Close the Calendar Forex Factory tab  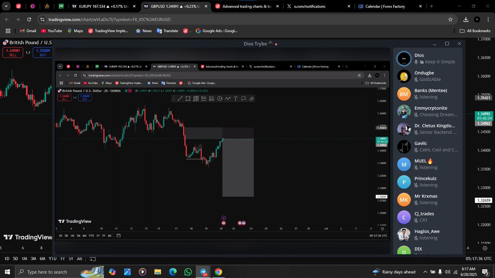421,7
